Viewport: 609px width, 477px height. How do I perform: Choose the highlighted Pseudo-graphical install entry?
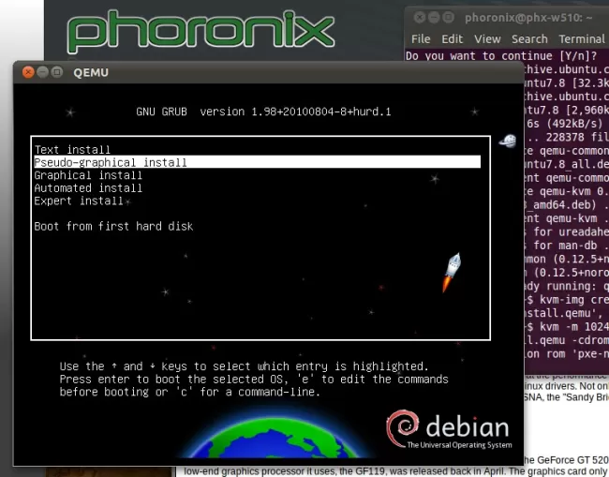coord(111,162)
